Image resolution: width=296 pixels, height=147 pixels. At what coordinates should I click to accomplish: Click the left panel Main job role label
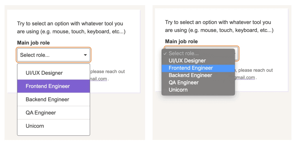point(33,43)
